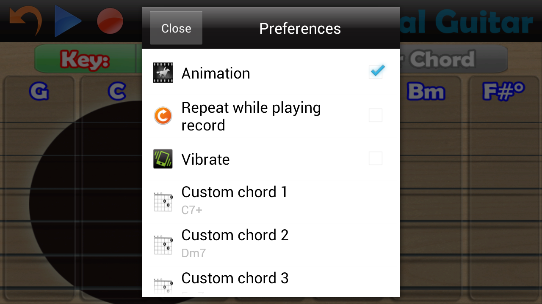
Task: Enable Repeat while playing record
Action: point(376,115)
